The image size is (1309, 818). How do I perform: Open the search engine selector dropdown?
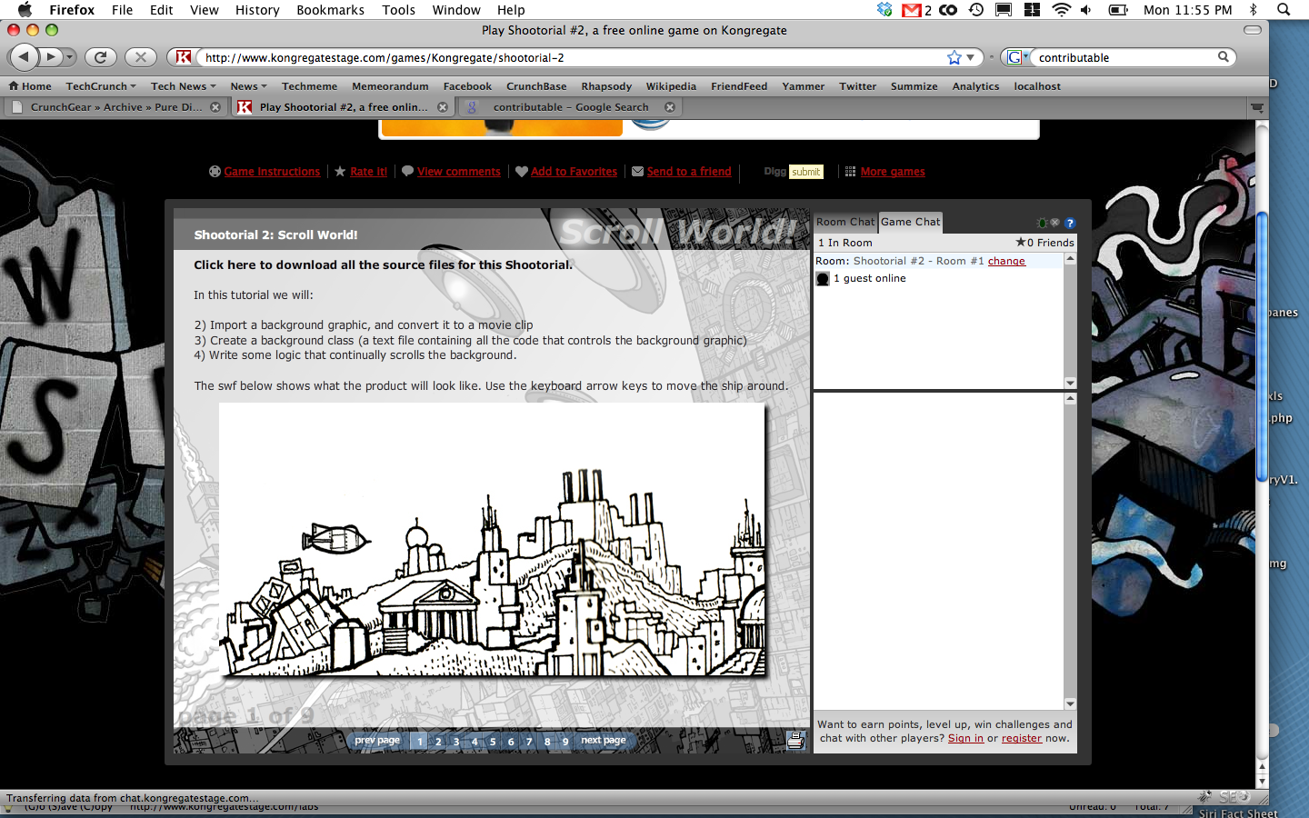point(1017,57)
